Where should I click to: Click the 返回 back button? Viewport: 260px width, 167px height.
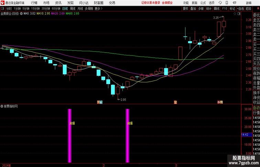248,9
